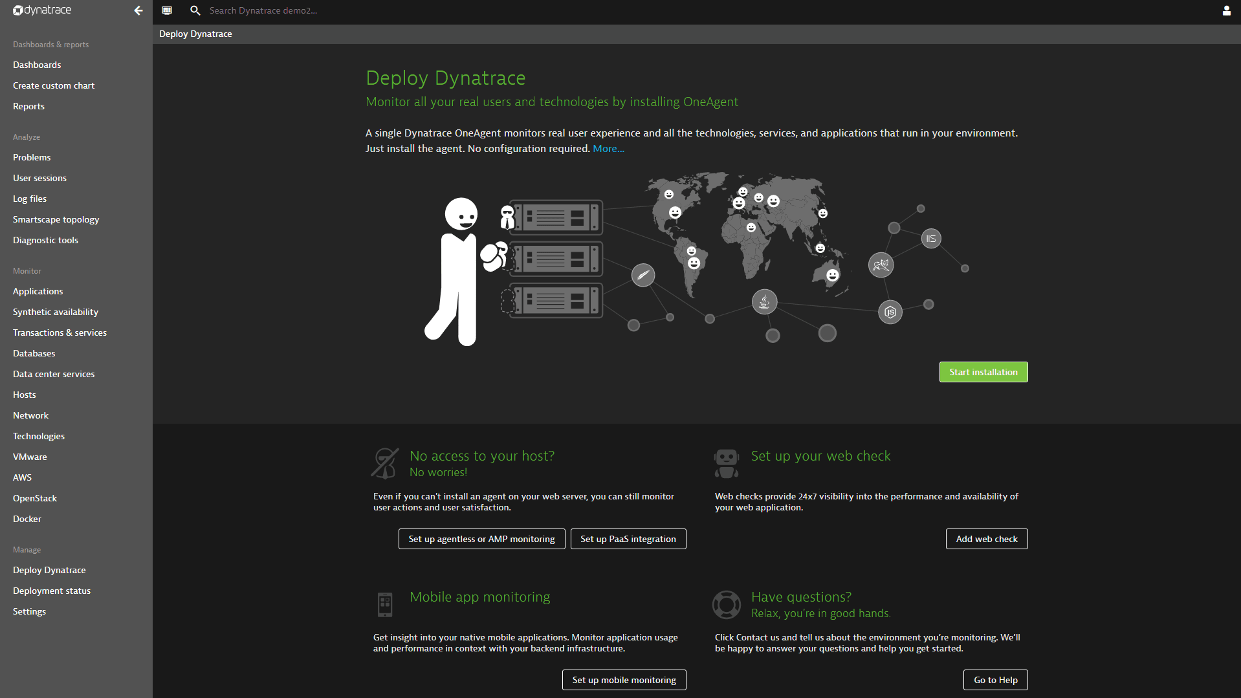Click the Tomcat technology node icon
Viewport: 1241px width, 698px height.
[x=881, y=265]
